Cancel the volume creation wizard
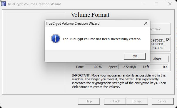The image size is (177, 108). [x=163, y=101]
